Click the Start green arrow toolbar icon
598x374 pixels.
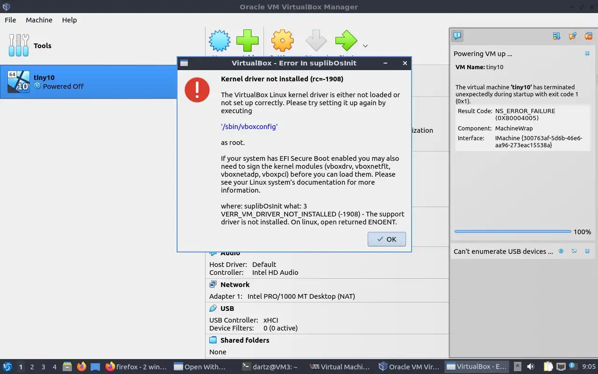tap(346, 41)
